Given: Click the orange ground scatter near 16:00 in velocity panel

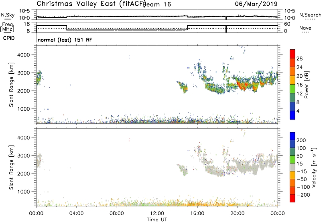Looking at the screenshot, I should click(x=197, y=204).
